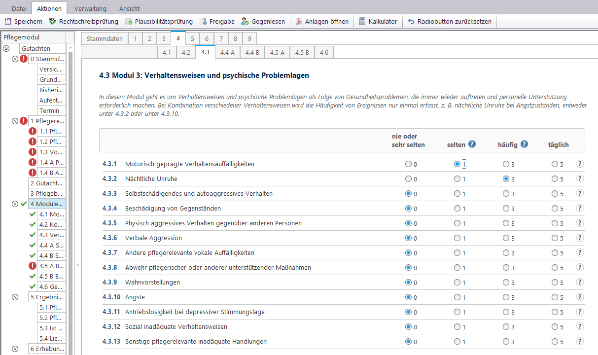Select the 1.3 Vo... tree entry
Viewport: 598px width, 355px height.
tap(51, 152)
